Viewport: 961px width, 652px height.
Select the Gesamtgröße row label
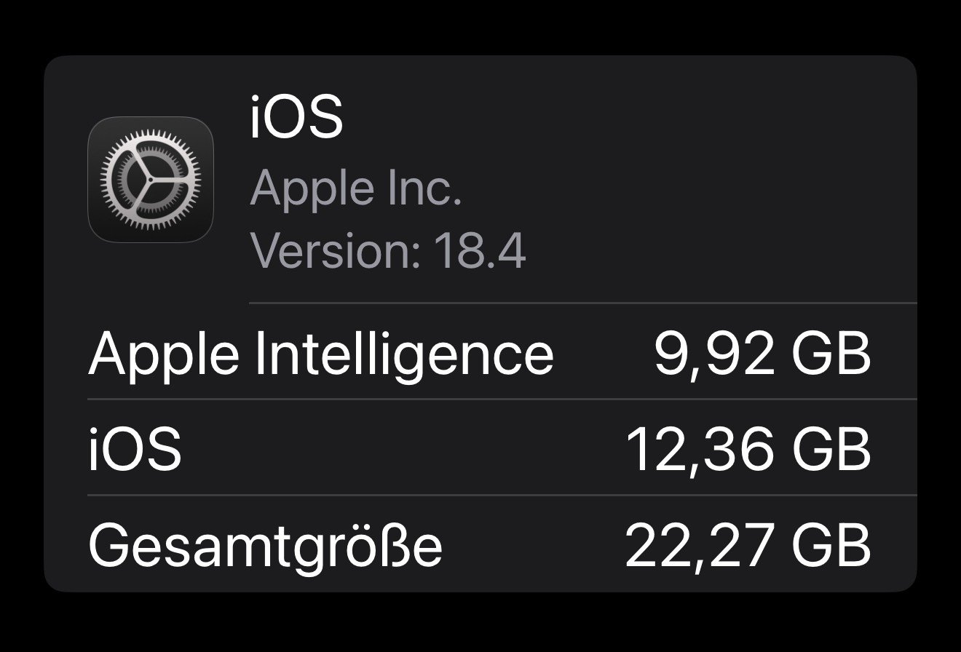click(x=265, y=546)
